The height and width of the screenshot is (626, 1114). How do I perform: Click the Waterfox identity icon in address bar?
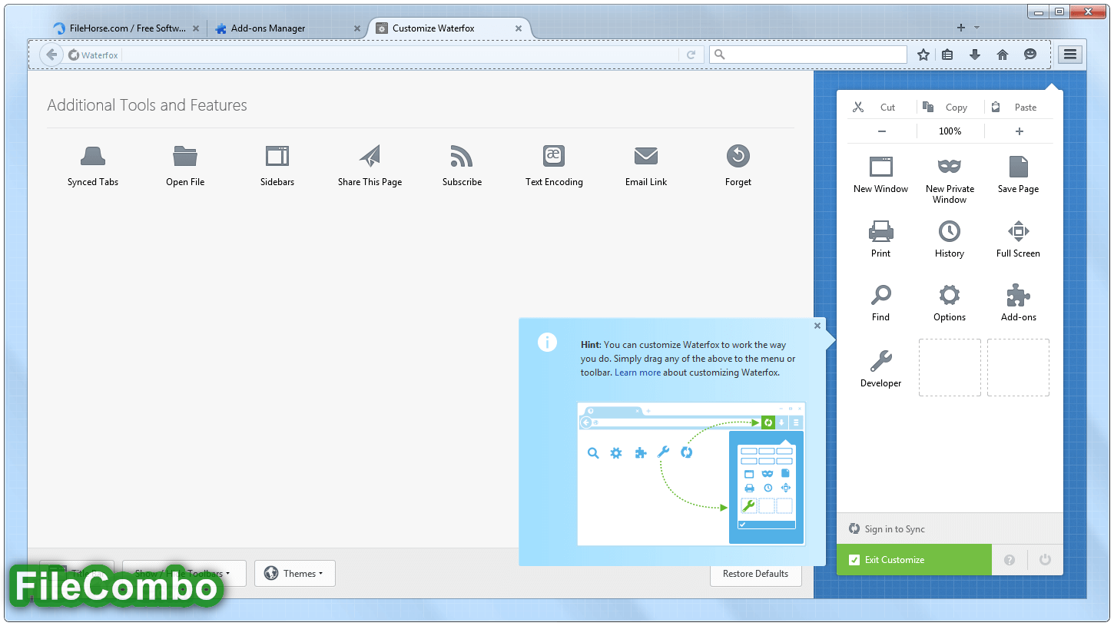[x=74, y=55]
